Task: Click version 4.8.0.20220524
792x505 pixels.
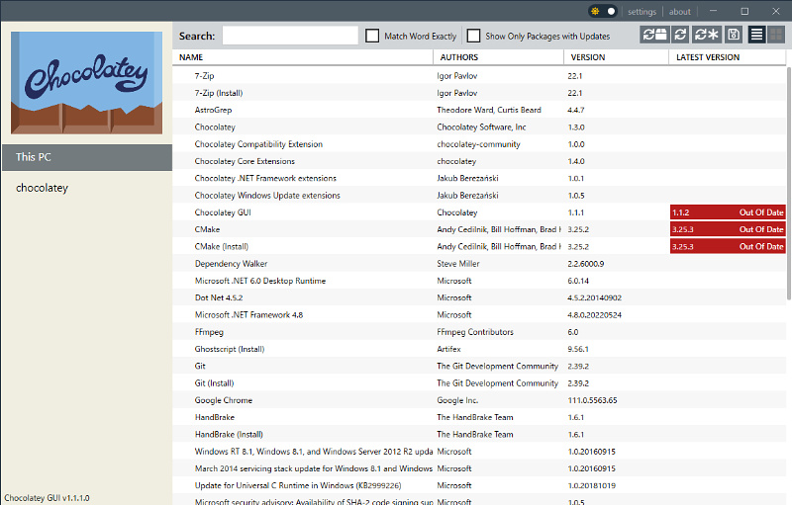Action: point(594,315)
